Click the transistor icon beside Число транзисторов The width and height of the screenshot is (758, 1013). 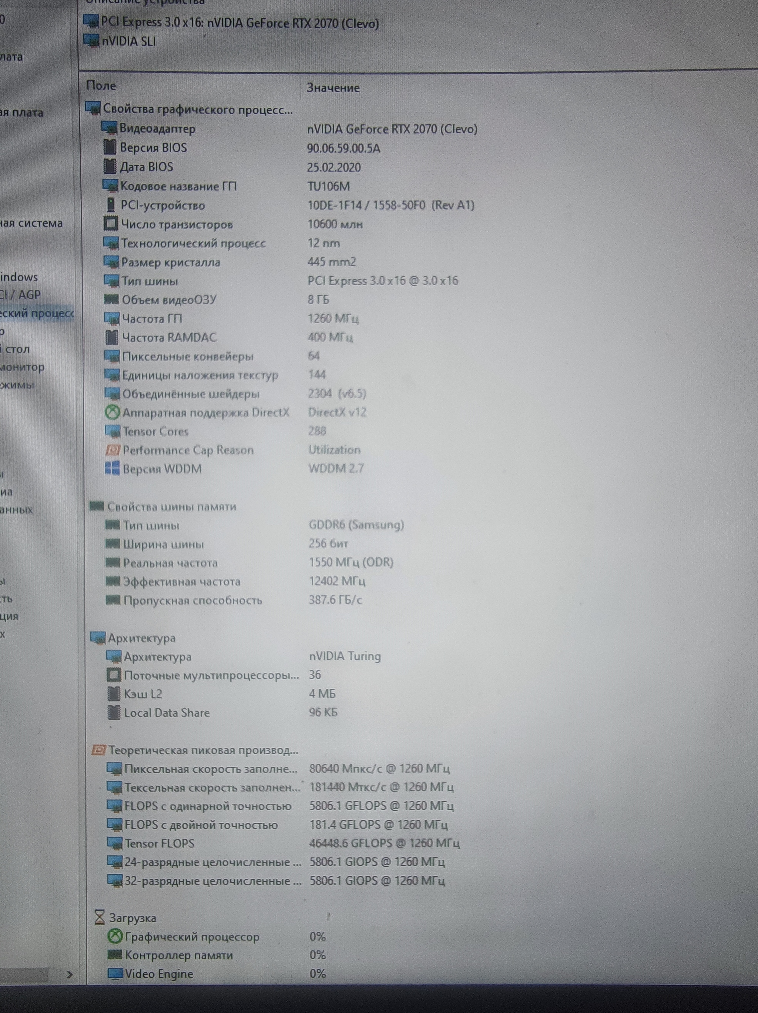click(110, 224)
